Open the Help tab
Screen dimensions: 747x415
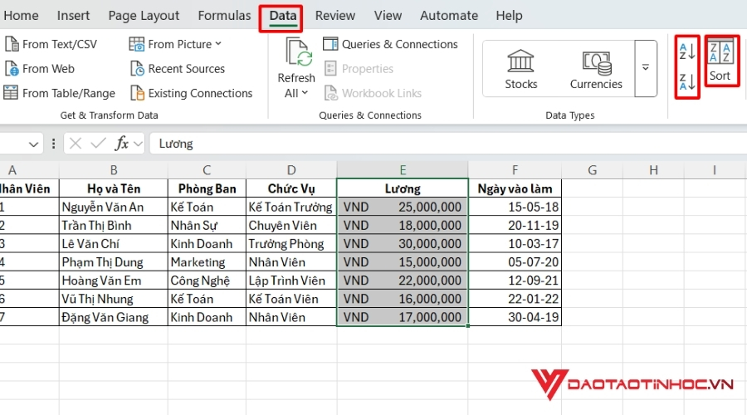[509, 16]
